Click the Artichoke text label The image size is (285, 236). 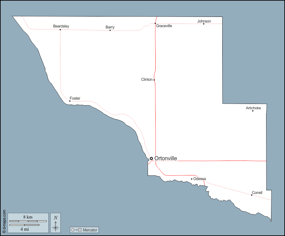click(x=253, y=108)
